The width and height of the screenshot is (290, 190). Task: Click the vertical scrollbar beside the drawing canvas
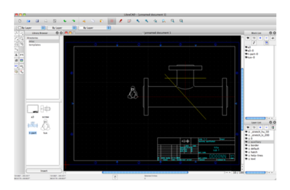tap(242, 99)
